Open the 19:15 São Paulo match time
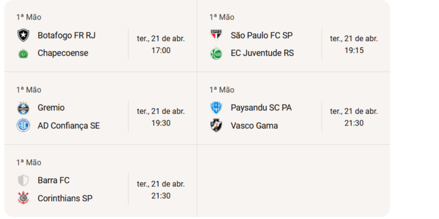Viewport: 439px width, 219px height. pyautogui.click(x=354, y=50)
